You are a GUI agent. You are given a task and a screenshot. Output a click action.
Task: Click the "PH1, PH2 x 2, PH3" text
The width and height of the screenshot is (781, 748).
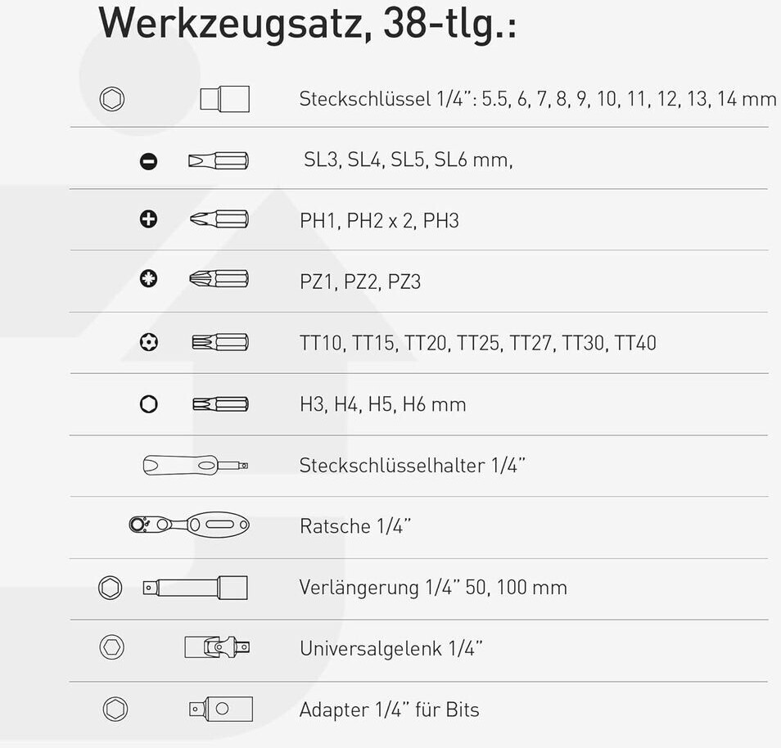(x=379, y=221)
